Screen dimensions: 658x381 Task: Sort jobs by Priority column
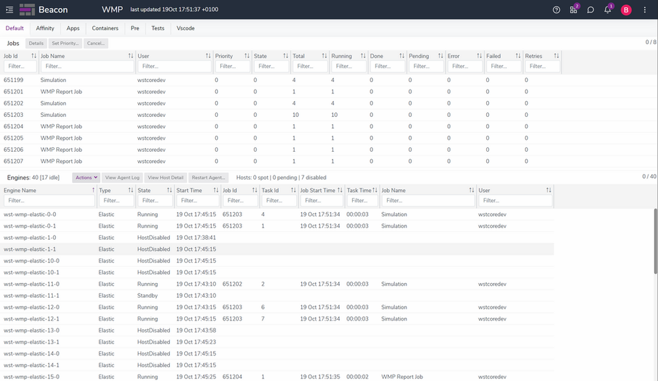point(247,56)
